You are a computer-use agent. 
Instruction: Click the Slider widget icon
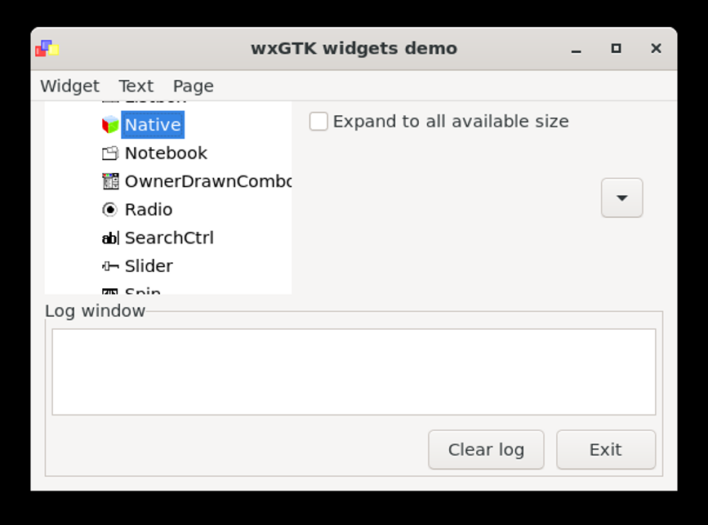pos(109,265)
